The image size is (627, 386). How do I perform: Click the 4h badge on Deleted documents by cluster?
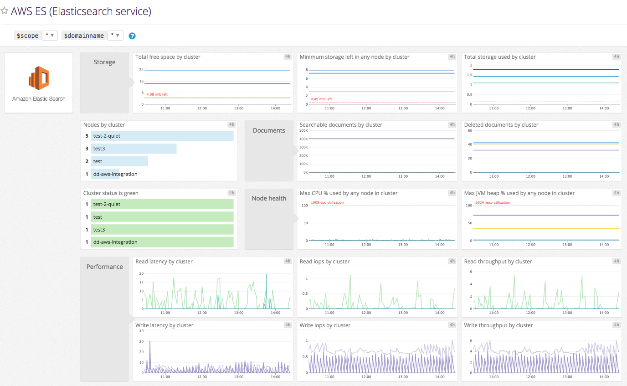pos(616,124)
